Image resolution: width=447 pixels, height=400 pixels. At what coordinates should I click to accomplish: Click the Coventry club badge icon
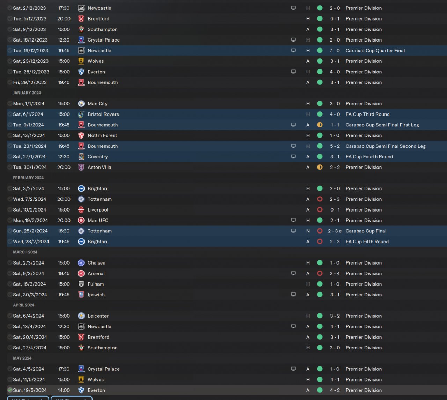click(81, 157)
